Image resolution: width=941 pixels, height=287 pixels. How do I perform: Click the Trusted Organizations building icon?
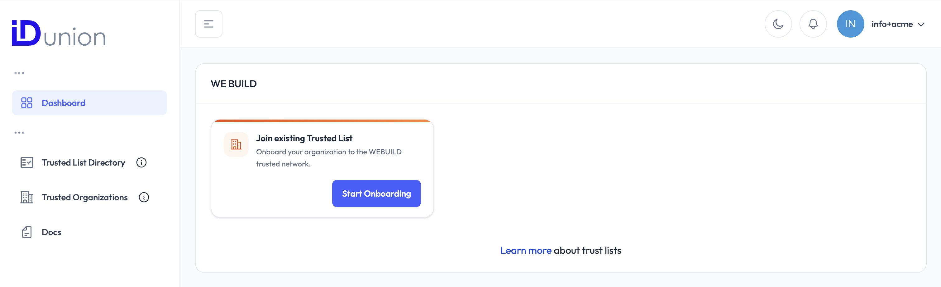click(27, 198)
